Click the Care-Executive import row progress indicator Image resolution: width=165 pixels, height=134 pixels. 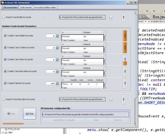pos(124,99)
